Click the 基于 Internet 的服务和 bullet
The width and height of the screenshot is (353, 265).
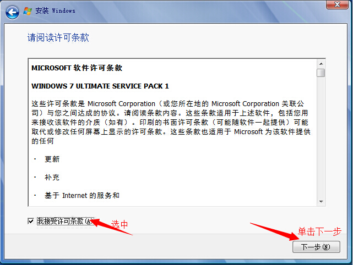point(82,196)
